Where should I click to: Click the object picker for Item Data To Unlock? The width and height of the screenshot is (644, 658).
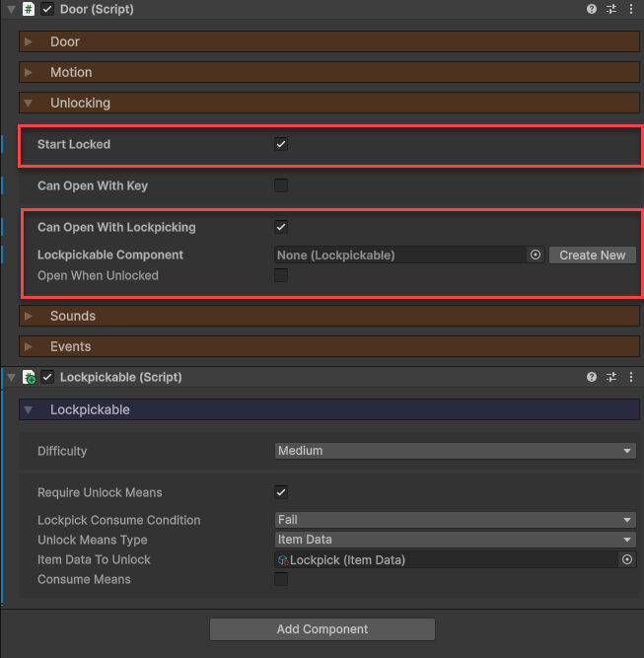626,559
